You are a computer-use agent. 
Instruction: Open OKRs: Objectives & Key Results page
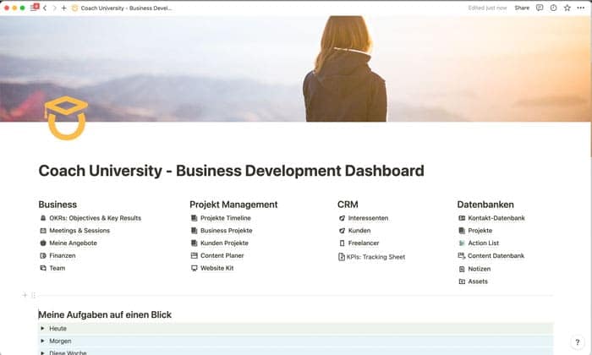95,218
